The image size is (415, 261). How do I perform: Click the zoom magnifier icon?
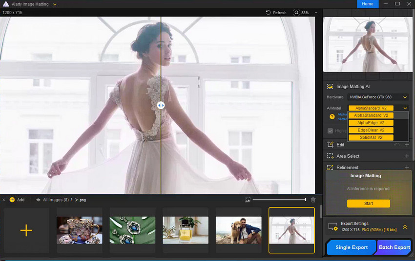click(x=296, y=12)
